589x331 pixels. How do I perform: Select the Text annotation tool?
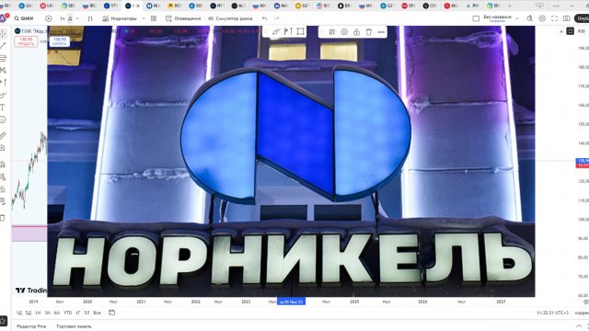click(3, 108)
